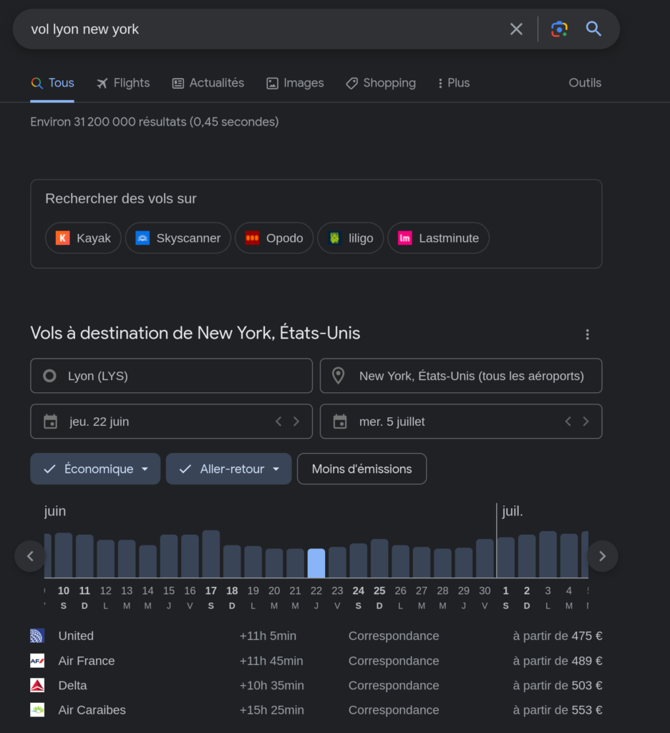Select the July 3 price bar
670x733 pixels.
point(548,555)
